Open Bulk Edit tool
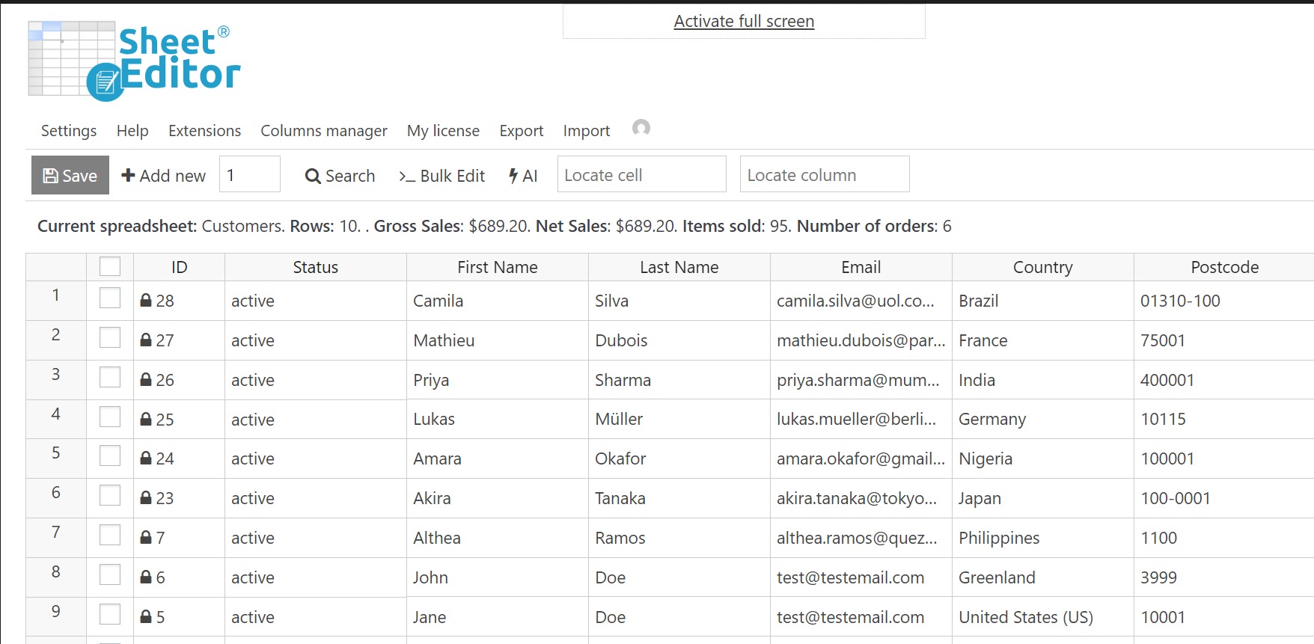Viewport: 1314px width, 644px height. point(441,176)
